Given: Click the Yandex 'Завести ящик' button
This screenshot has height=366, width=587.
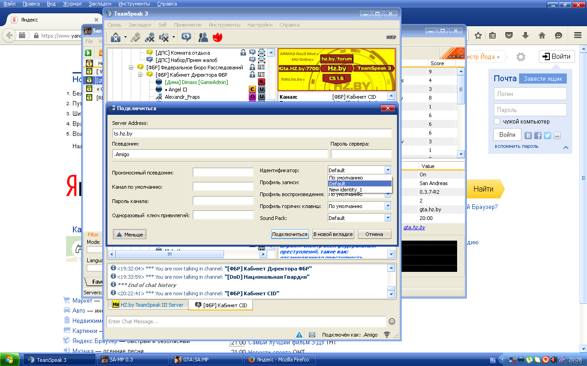Looking at the screenshot, I should [543, 79].
